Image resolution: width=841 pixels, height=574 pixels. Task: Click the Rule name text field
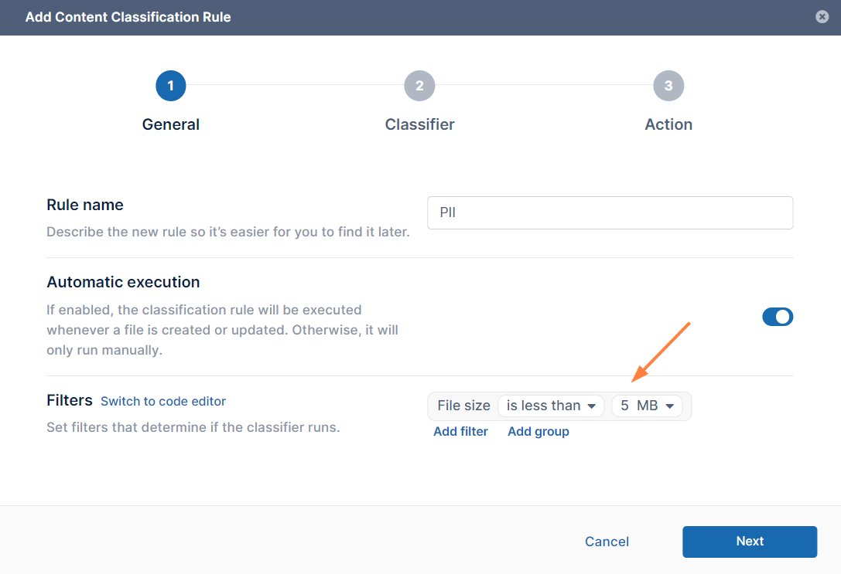(610, 212)
